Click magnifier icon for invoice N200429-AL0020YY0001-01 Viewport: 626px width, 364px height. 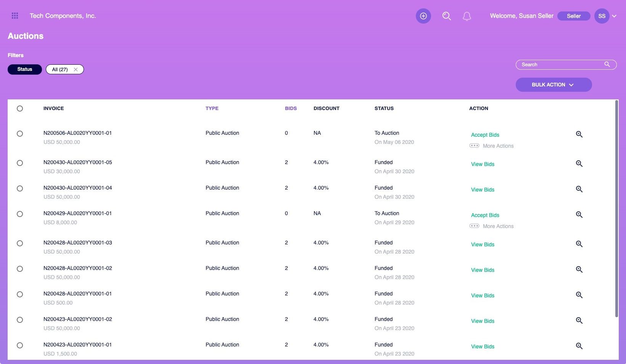pyautogui.click(x=579, y=215)
